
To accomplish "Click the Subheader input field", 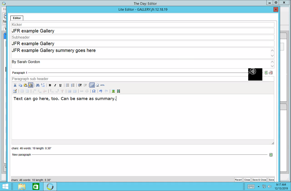I will (143, 37).
